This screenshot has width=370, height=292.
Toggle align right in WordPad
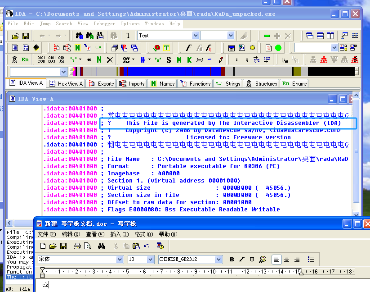pos(297,260)
